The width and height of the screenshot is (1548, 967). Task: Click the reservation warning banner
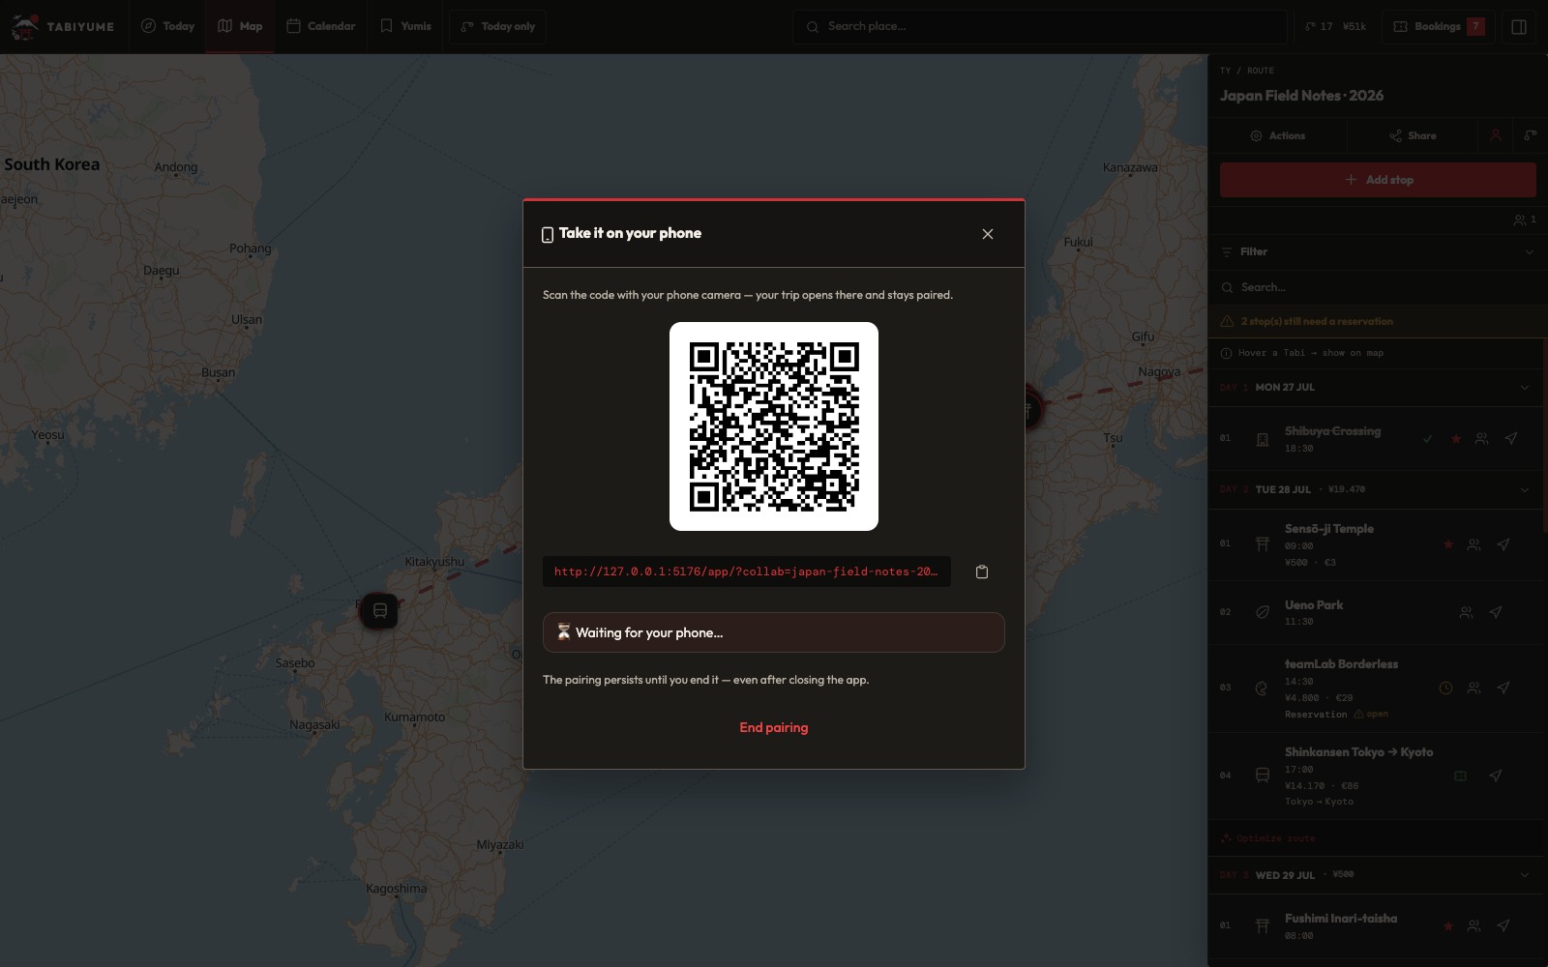click(1378, 321)
